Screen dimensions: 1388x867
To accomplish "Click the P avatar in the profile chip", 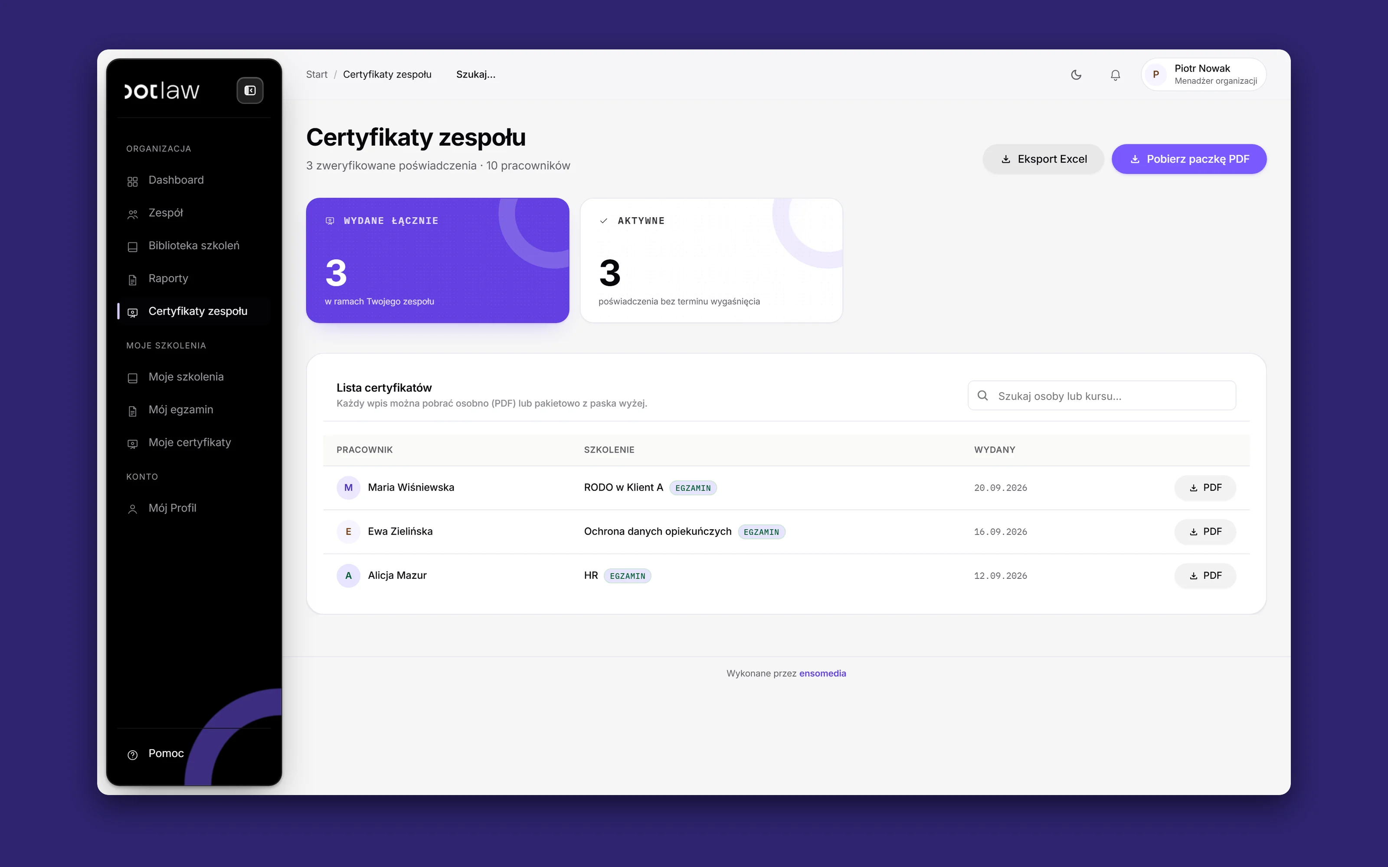I will [x=1156, y=75].
